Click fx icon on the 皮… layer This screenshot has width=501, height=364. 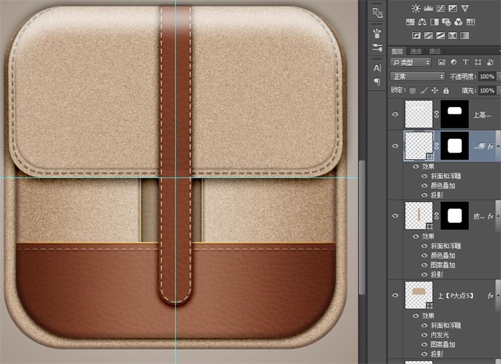(490, 216)
